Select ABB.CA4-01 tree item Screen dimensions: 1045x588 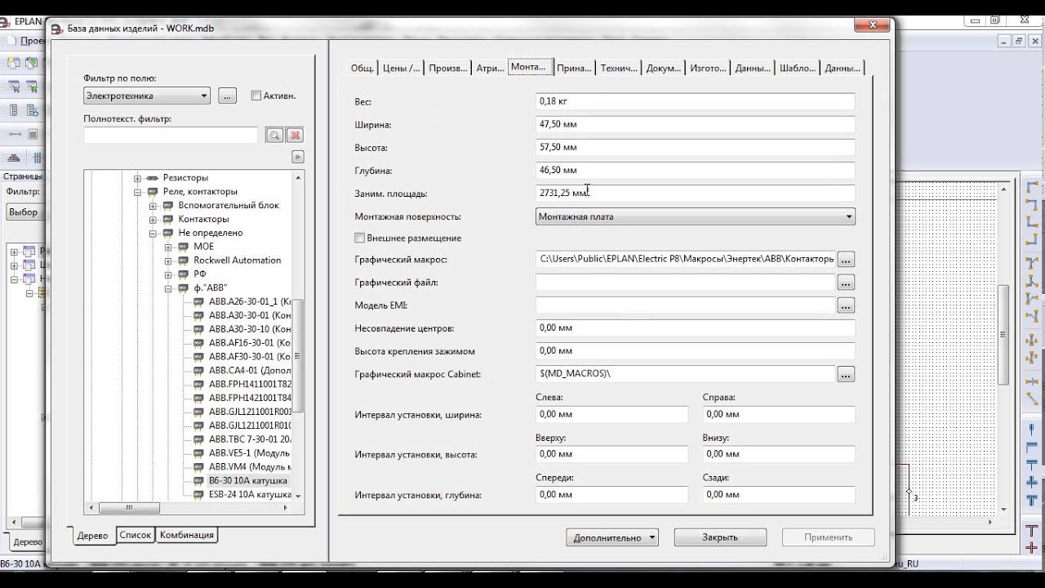(249, 370)
